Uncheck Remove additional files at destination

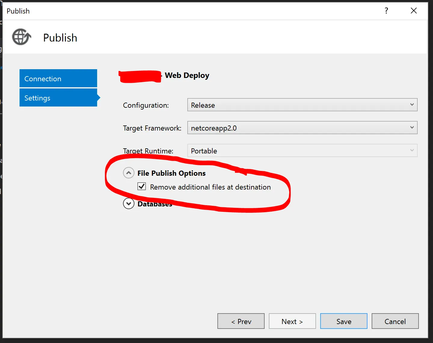click(142, 187)
